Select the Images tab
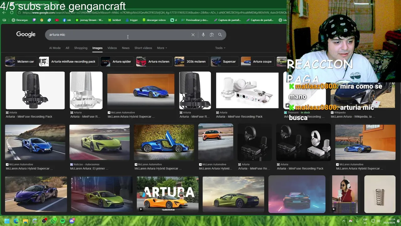Image resolution: width=401 pixels, height=226 pixels. point(97,48)
